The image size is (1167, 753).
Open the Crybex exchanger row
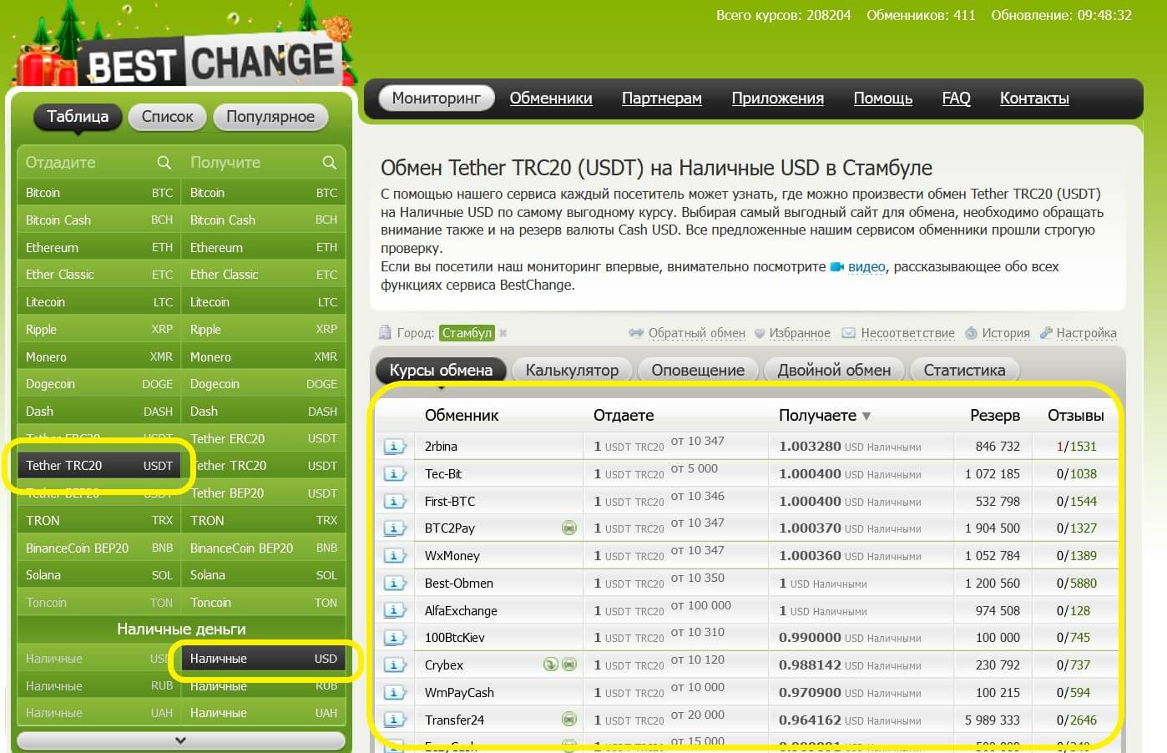click(x=746, y=665)
